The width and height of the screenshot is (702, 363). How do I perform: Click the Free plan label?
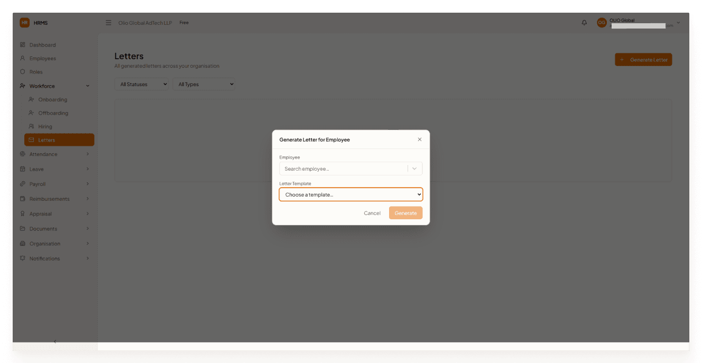tap(184, 23)
